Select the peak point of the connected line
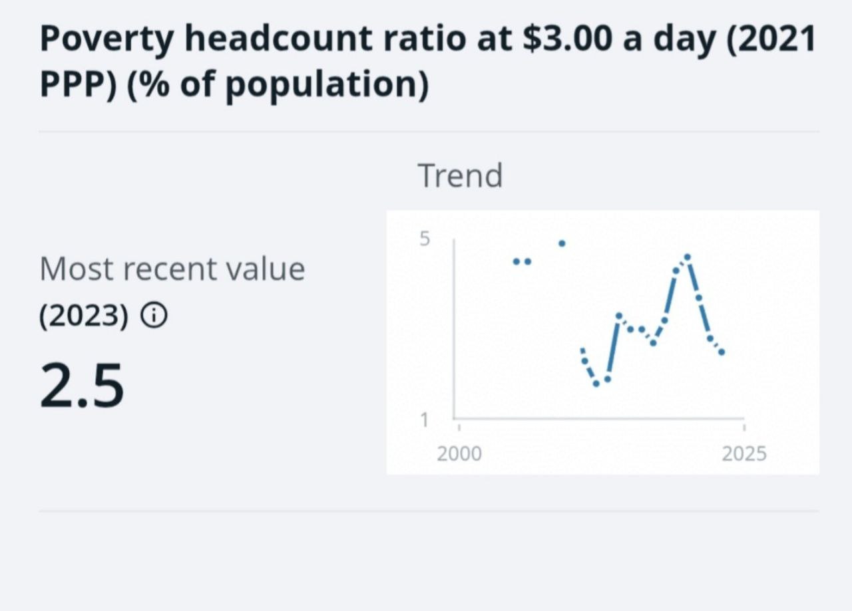This screenshot has height=611, width=852. (688, 257)
